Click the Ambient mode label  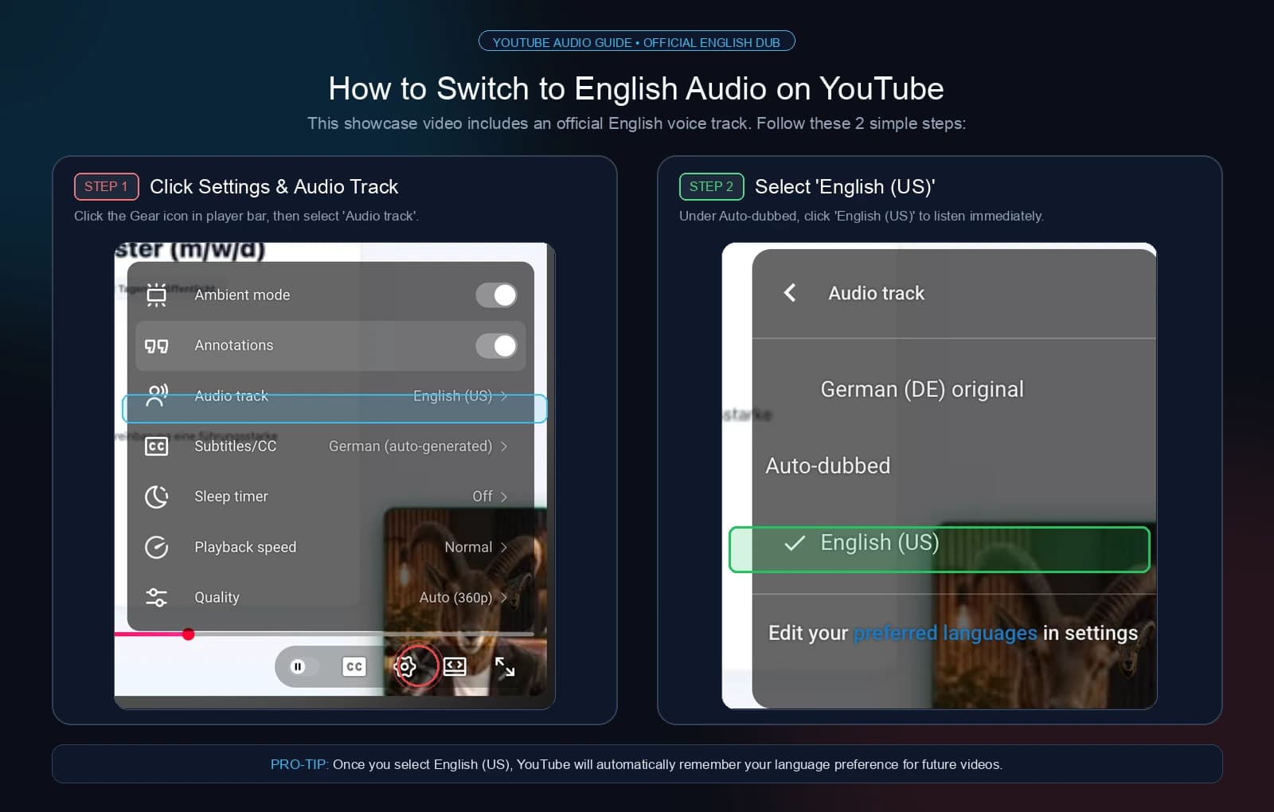point(242,295)
